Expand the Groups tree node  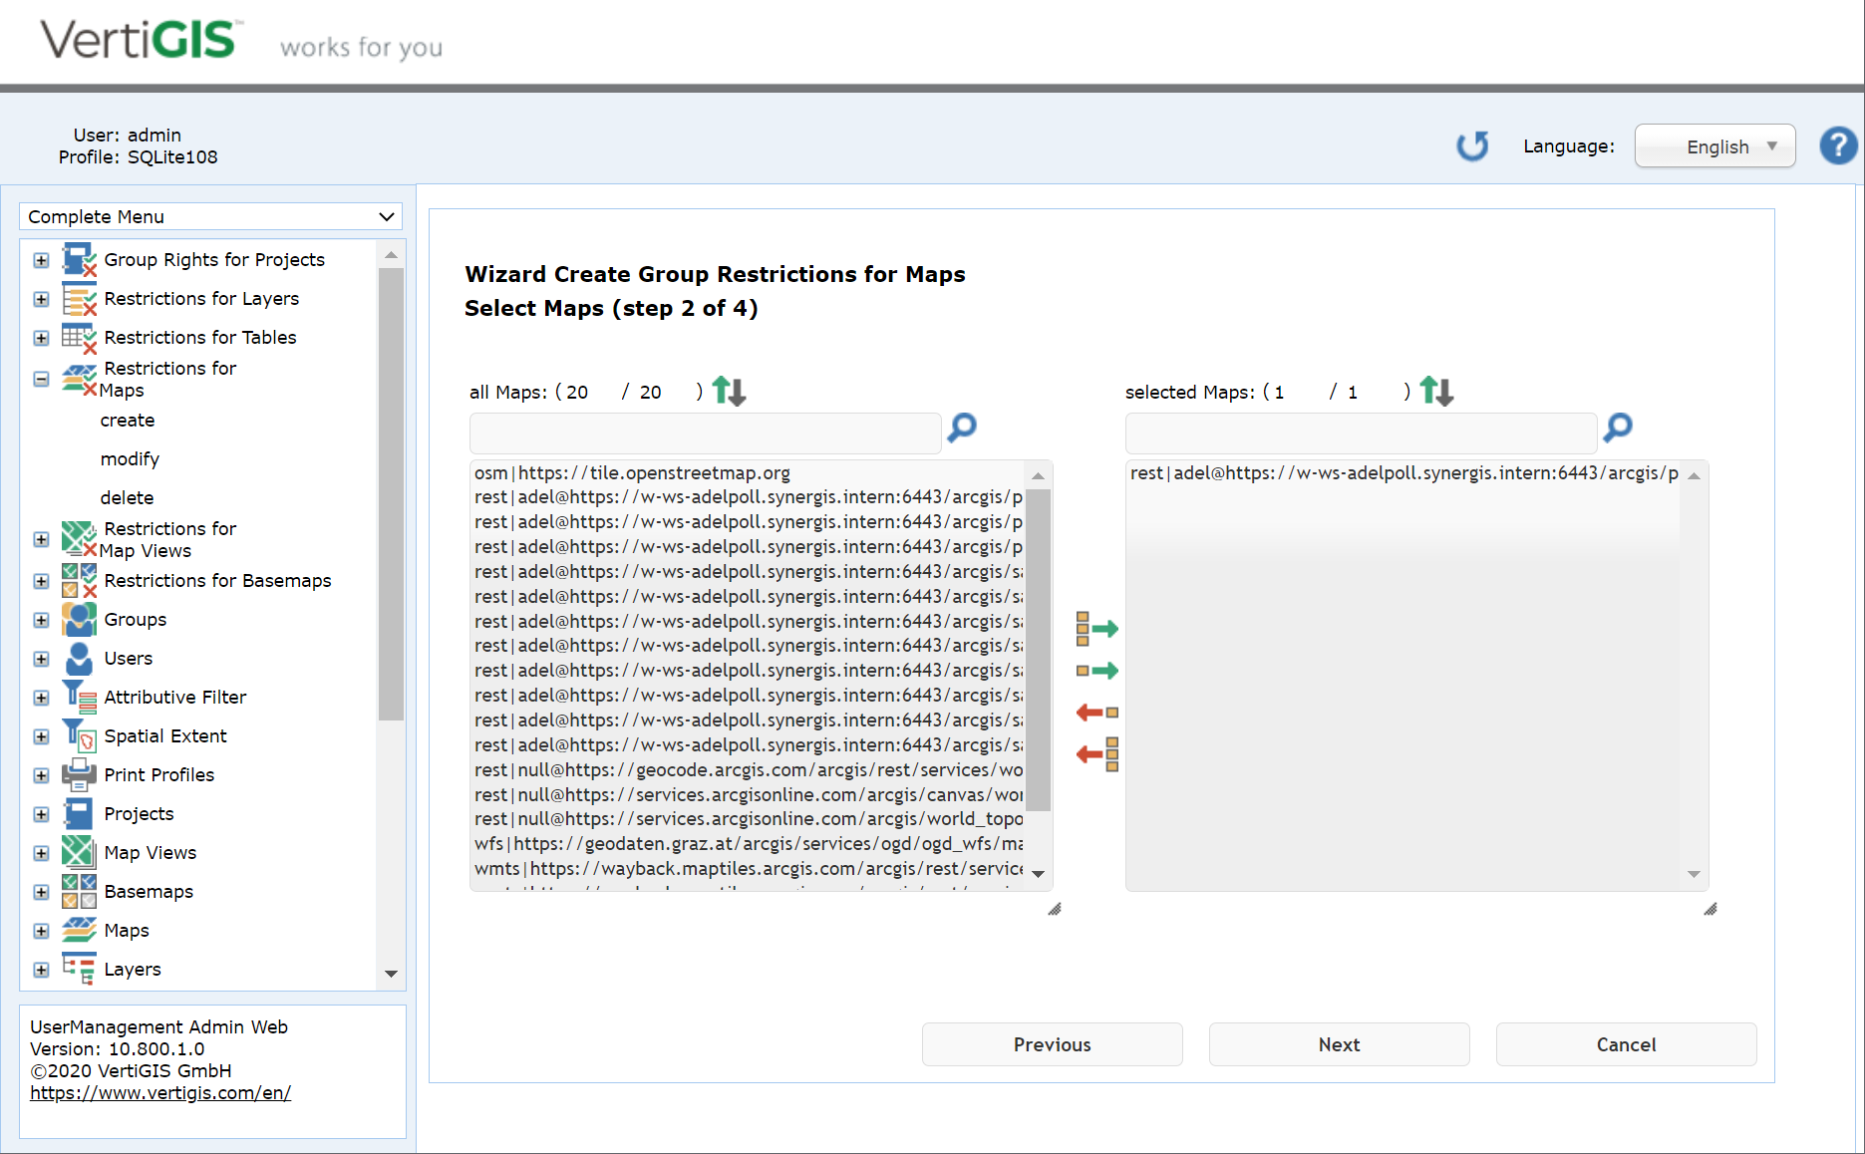coord(41,619)
